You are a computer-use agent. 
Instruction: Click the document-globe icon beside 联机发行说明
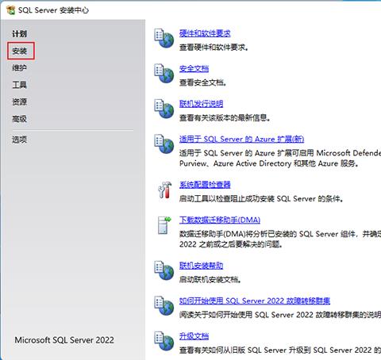point(164,109)
